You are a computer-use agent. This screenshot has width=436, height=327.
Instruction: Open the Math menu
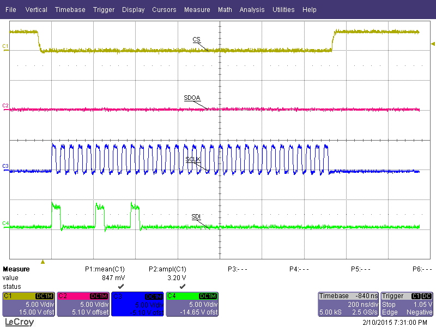click(x=225, y=9)
